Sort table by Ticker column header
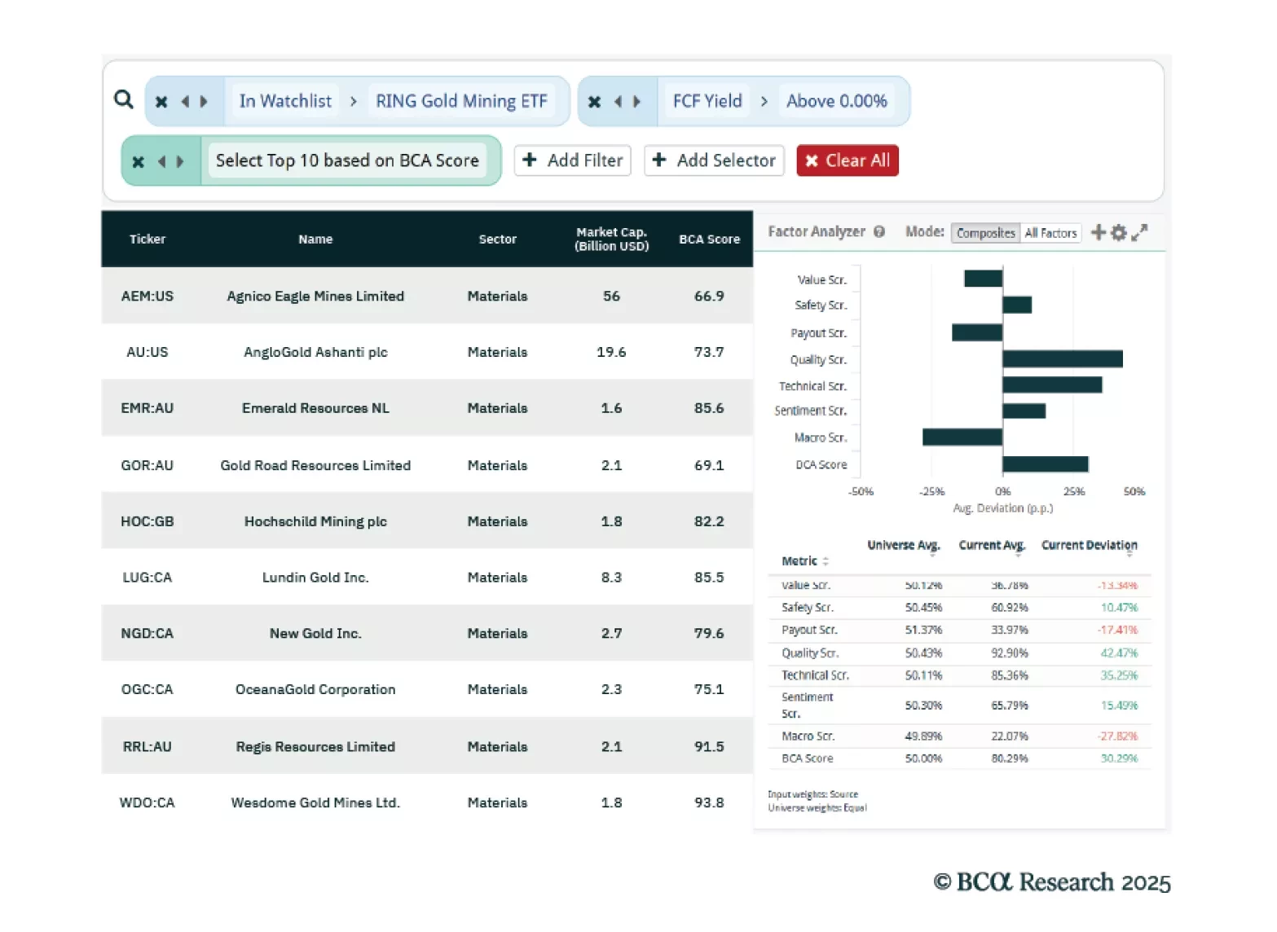Screen dimensions: 1277x932 [x=148, y=240]
